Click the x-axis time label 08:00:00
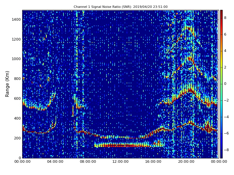234x175 pixels. [88, 162]
